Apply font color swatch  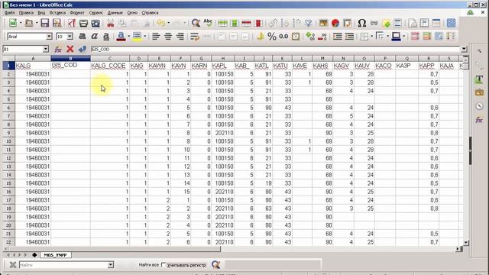121,37
